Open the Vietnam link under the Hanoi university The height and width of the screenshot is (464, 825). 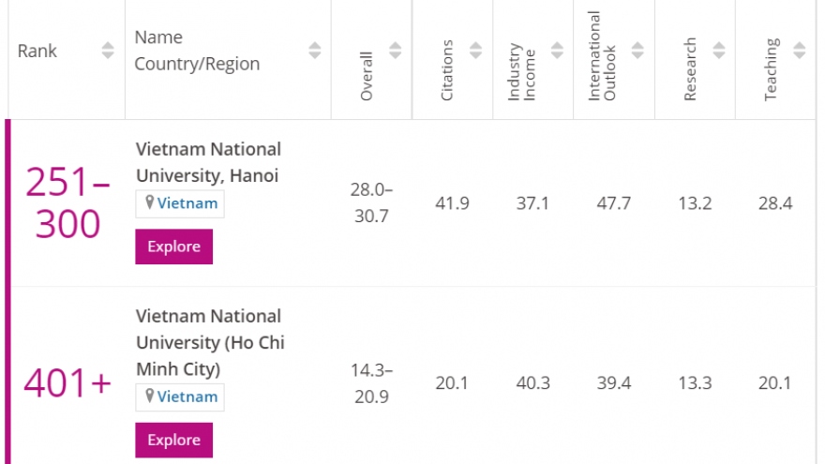tap(187, 203)
